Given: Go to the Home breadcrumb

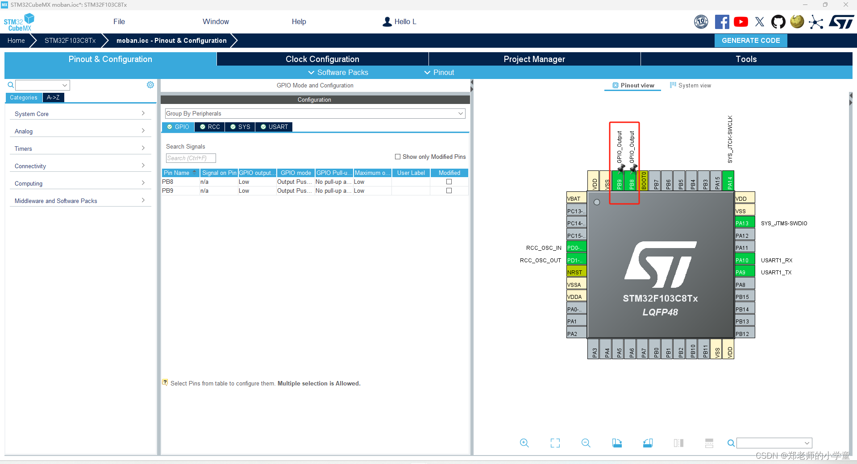Looking at the screenshot, I should pyautogui.click(x=16, y=40).
